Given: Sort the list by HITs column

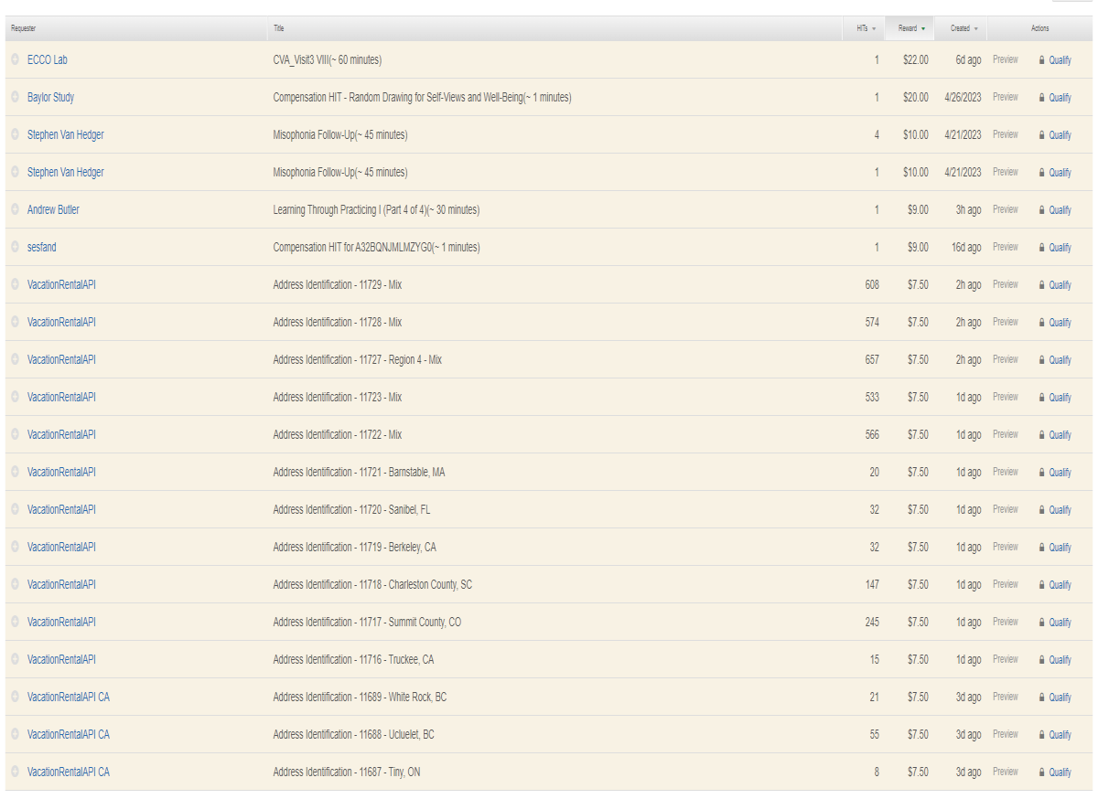Looking at the screenshot, I should (x=865, y=28).
